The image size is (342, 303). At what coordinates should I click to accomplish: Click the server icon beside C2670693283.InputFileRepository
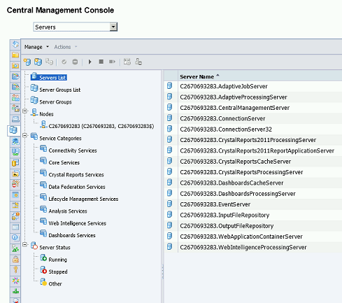pyautogui.click(x=170, y=215)
